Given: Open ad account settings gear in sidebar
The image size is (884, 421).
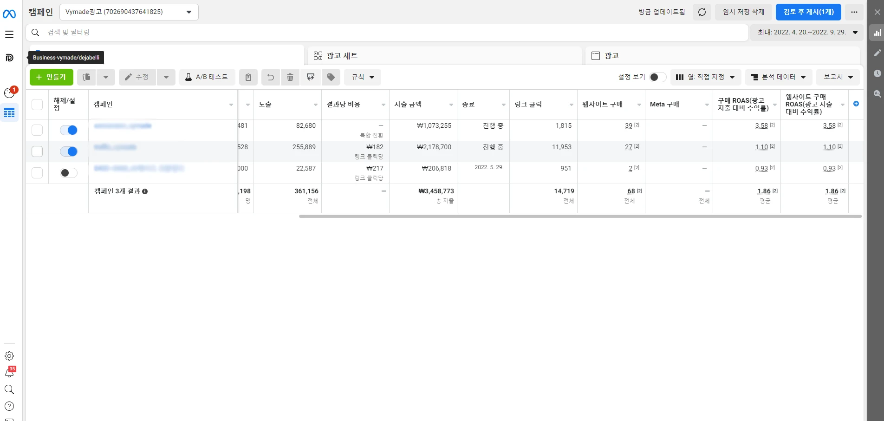Looking at the screenshot, I should tap(9, 355).
